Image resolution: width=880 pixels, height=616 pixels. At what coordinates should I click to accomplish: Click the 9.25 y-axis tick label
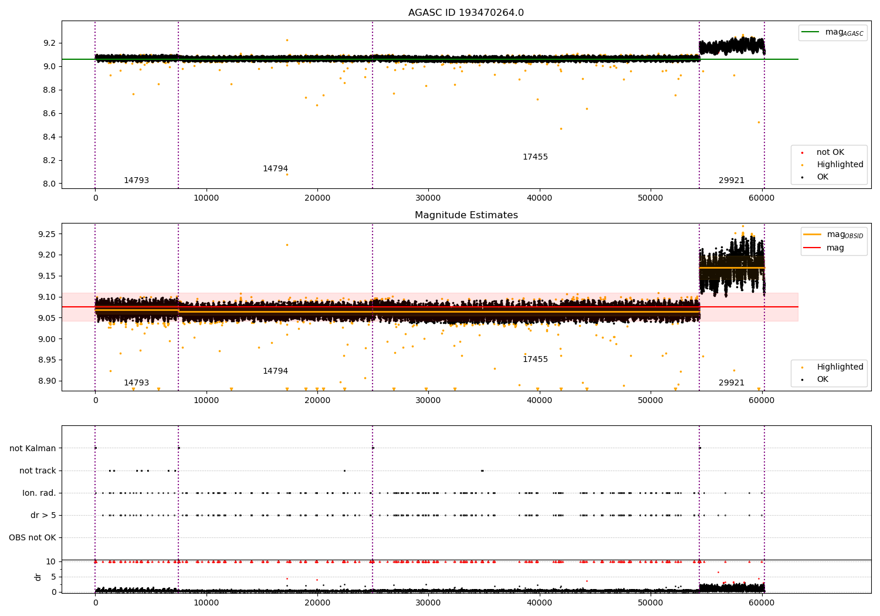coord(48,234)
